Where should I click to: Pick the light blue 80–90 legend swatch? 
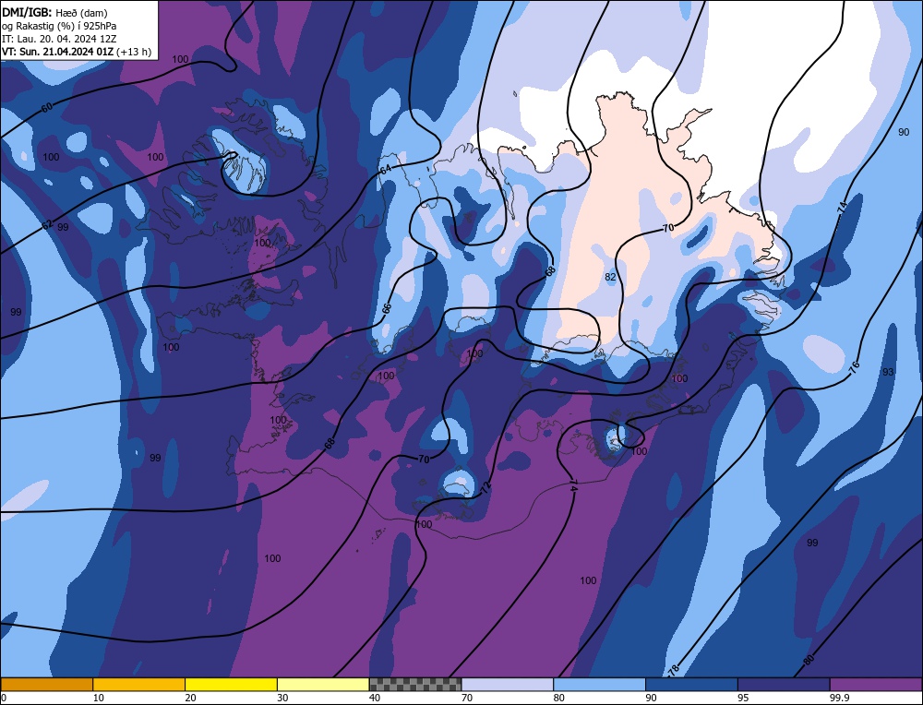point(599,684)
